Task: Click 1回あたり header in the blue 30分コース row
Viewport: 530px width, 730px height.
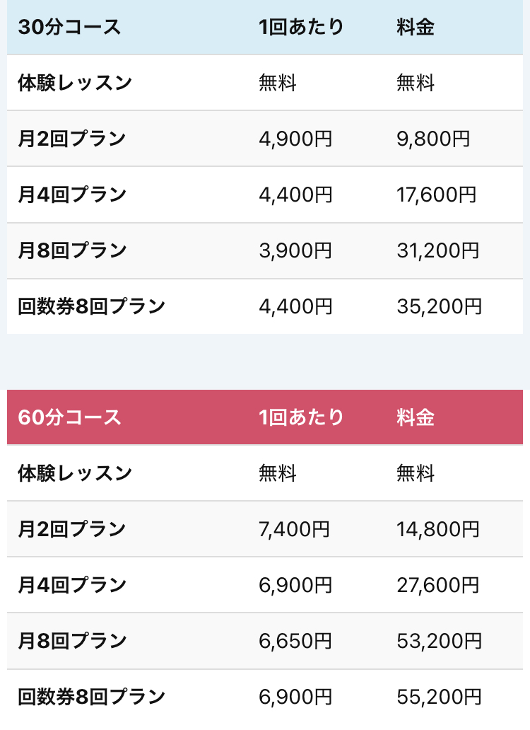Action: click(x=301, y=28)
